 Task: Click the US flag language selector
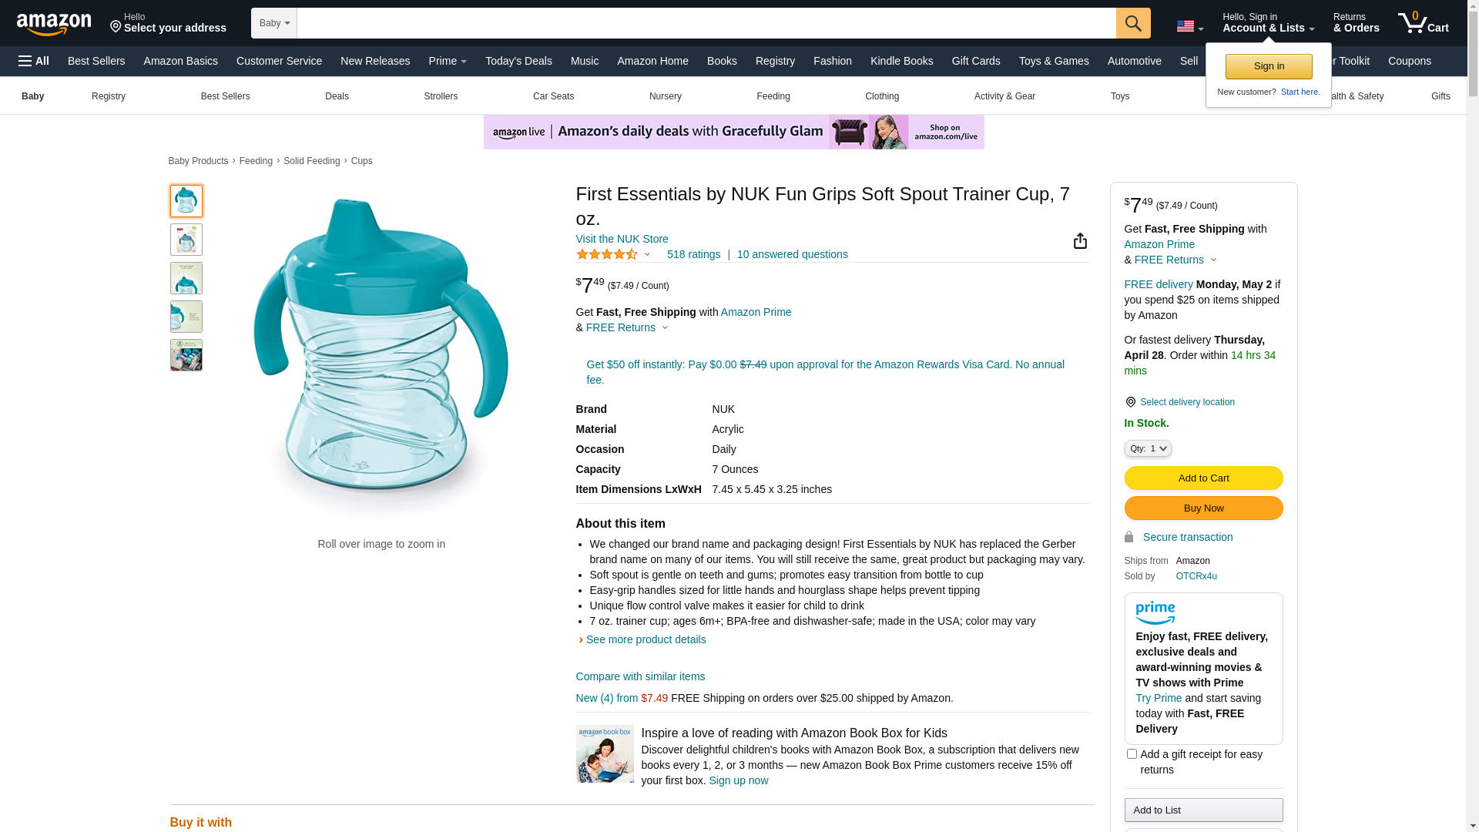click(x=1189, y=27)
